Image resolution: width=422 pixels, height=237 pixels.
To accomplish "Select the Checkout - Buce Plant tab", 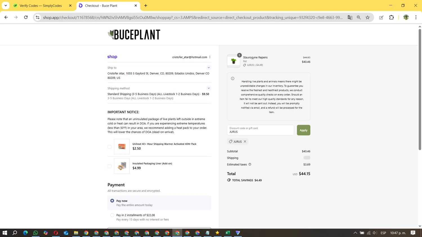I will click(x=101, y=6).
